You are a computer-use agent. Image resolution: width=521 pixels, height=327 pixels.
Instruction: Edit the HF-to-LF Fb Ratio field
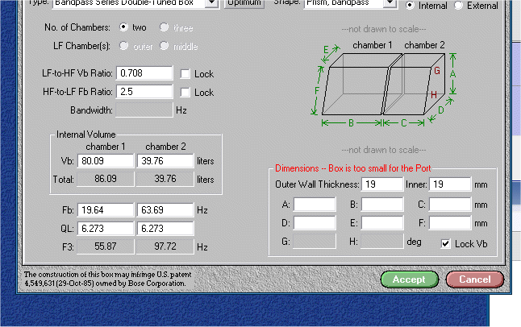click(x=144, y=92)
